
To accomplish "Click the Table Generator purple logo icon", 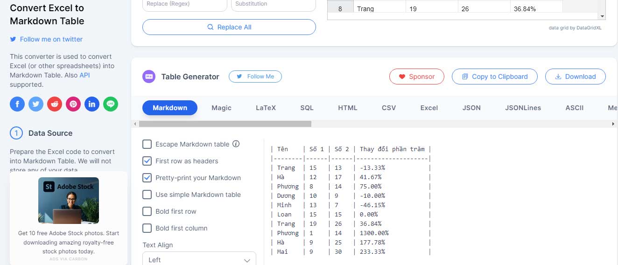I will point(149,77).
